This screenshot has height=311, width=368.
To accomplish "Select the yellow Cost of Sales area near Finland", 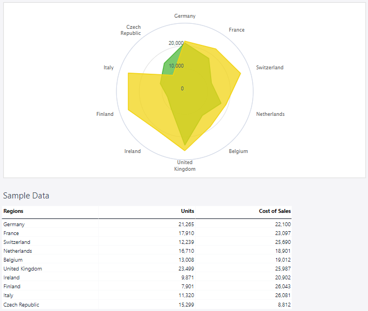I will (139, 94).
